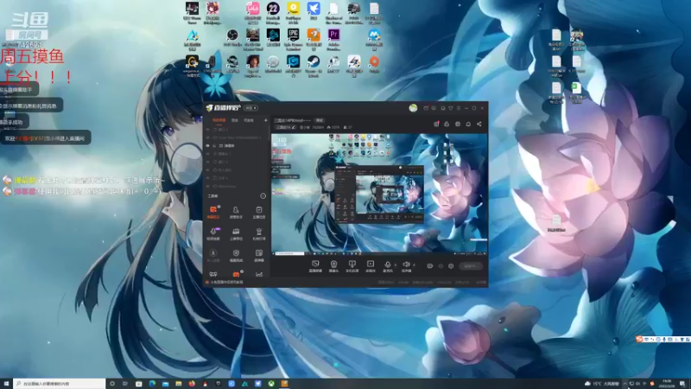Share the live room using the share icon
This screenshot has width=691, height=389.
(x=479, y=124)
